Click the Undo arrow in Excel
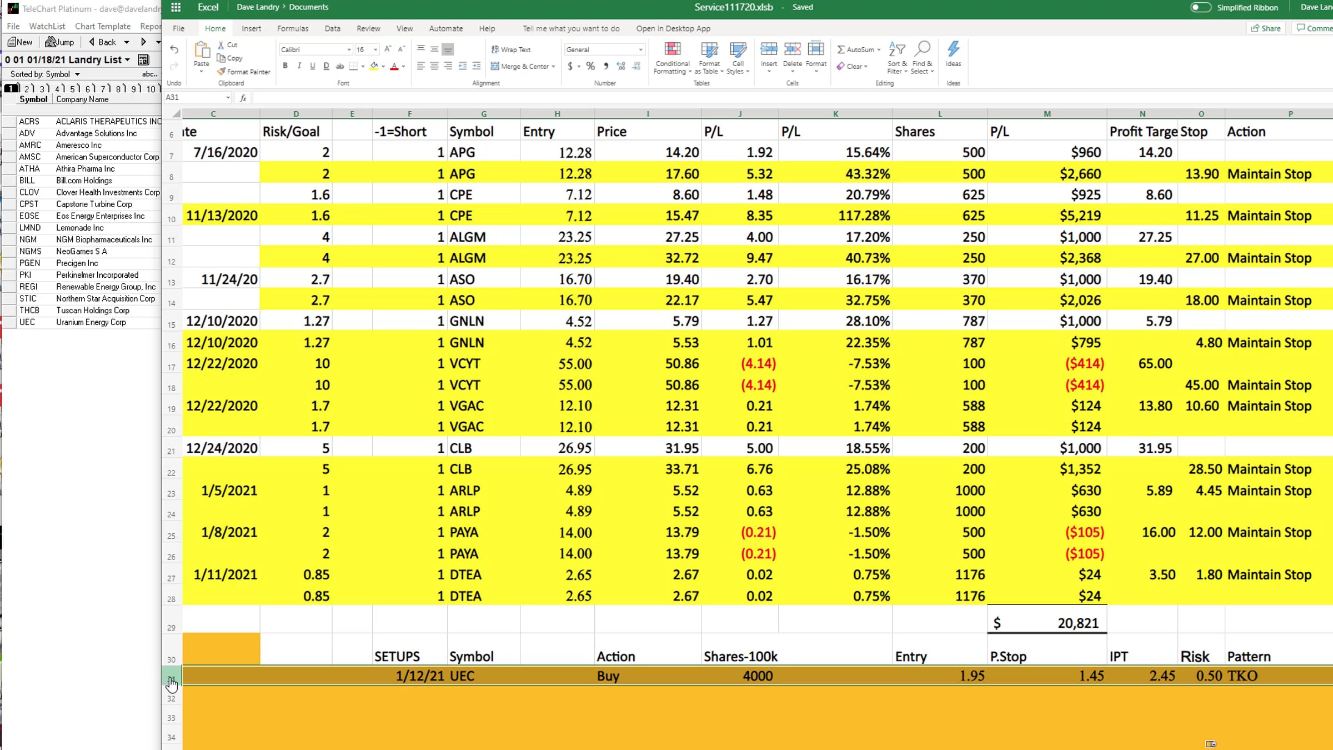1333x750 pixels. coord(174,49)
